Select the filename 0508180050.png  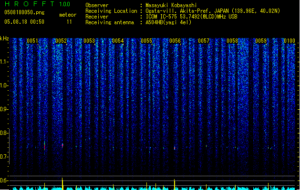24,12
